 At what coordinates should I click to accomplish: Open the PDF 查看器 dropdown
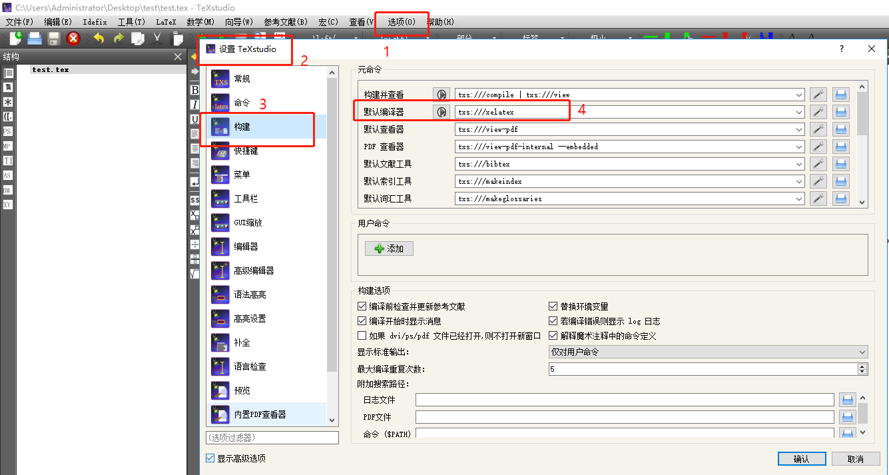point(799,147)
